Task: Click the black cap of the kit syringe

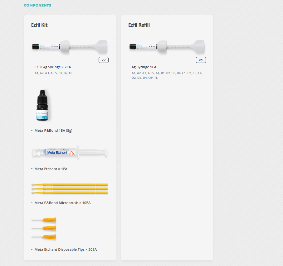Action: click(x=36, y=46)
